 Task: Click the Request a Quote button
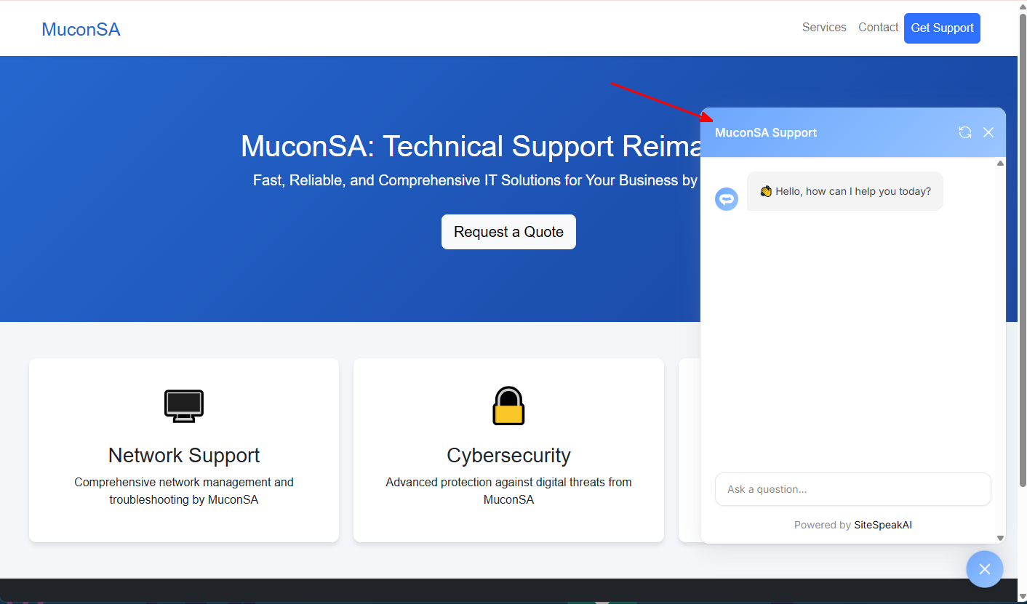508,232
